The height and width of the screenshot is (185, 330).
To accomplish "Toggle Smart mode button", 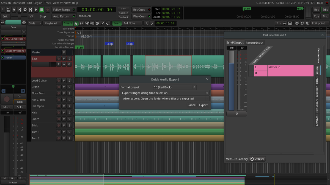I will point(68,23).
